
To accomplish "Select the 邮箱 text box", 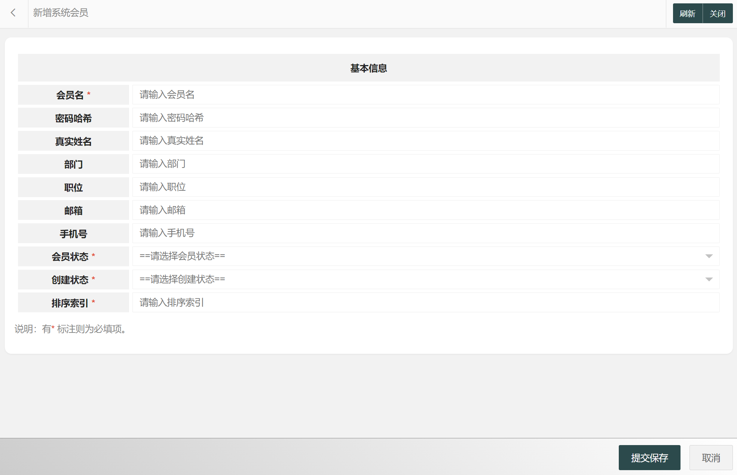I will tap(425, 210).
